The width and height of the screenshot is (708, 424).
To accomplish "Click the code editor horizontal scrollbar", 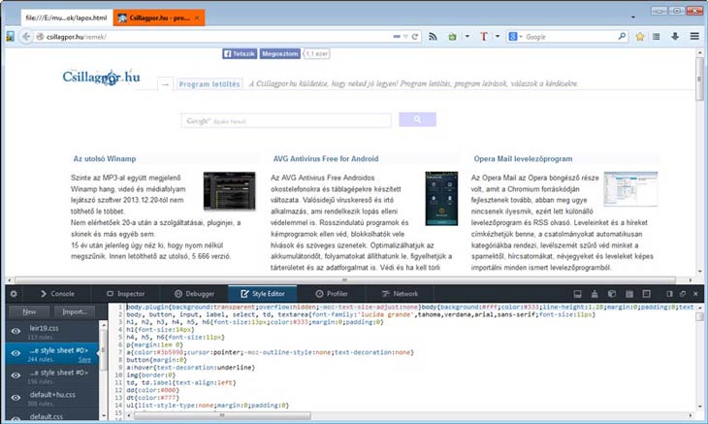I will 221,415.
